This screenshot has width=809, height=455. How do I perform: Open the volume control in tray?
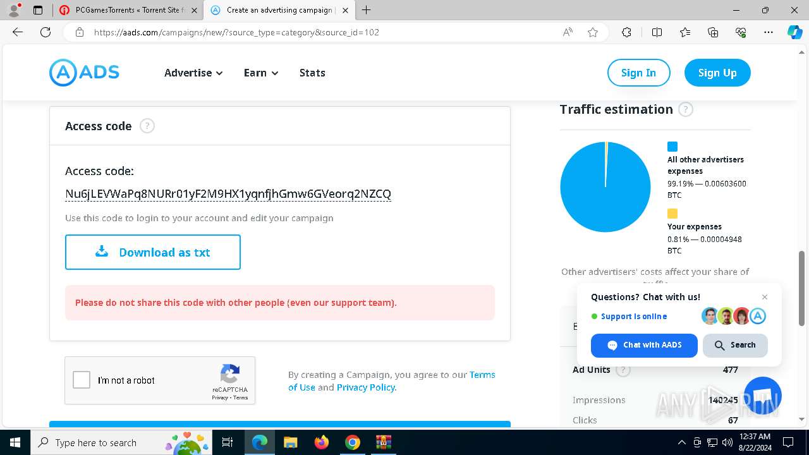727,442
